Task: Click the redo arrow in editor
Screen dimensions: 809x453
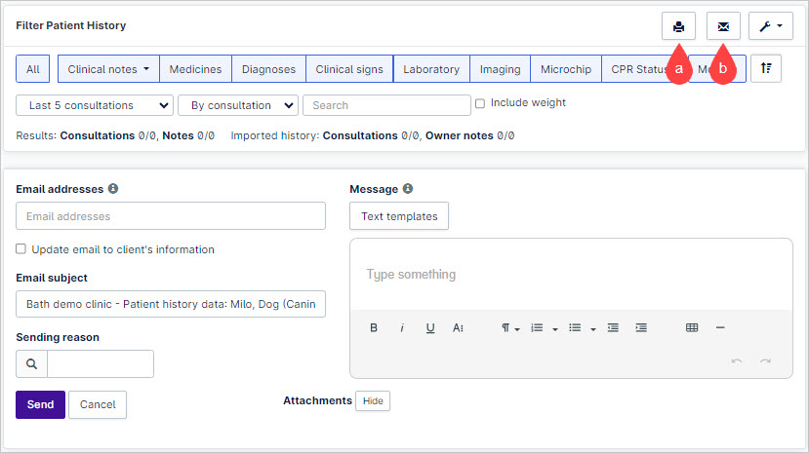Action: click(765, 361)
